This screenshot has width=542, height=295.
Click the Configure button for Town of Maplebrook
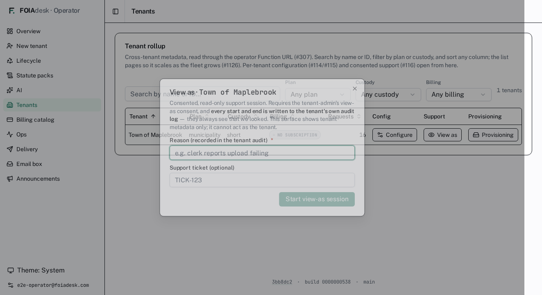[395, 135]
